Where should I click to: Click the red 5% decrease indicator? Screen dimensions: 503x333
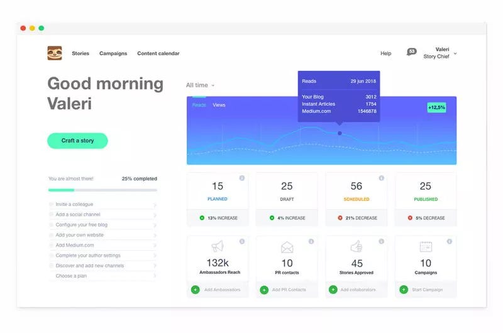(x=410, y=218)
